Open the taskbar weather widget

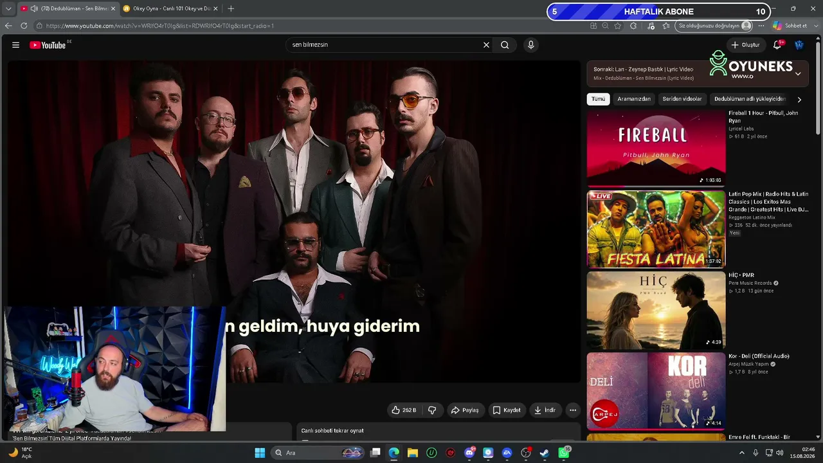[x=21, y=453]
